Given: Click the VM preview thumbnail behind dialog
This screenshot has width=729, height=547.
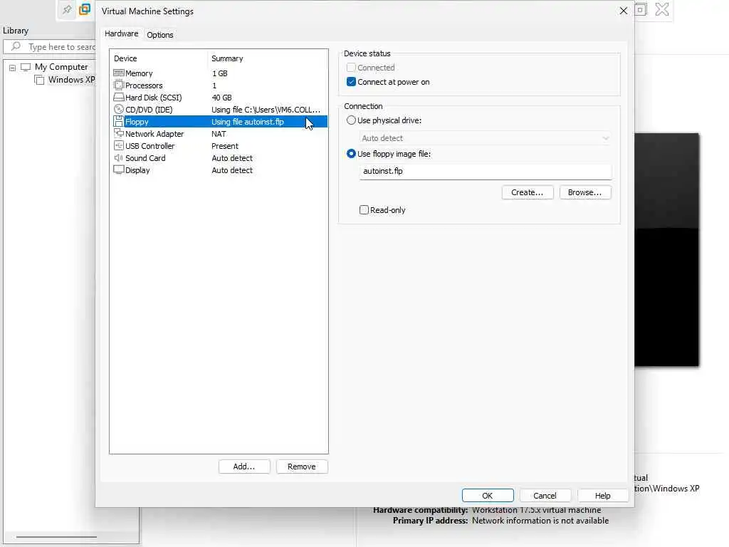Looking at the screenshot, I should coord(666,249).
